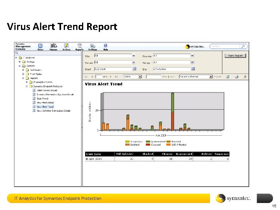Collapse the IT Analytics tree node

(16, 58)
